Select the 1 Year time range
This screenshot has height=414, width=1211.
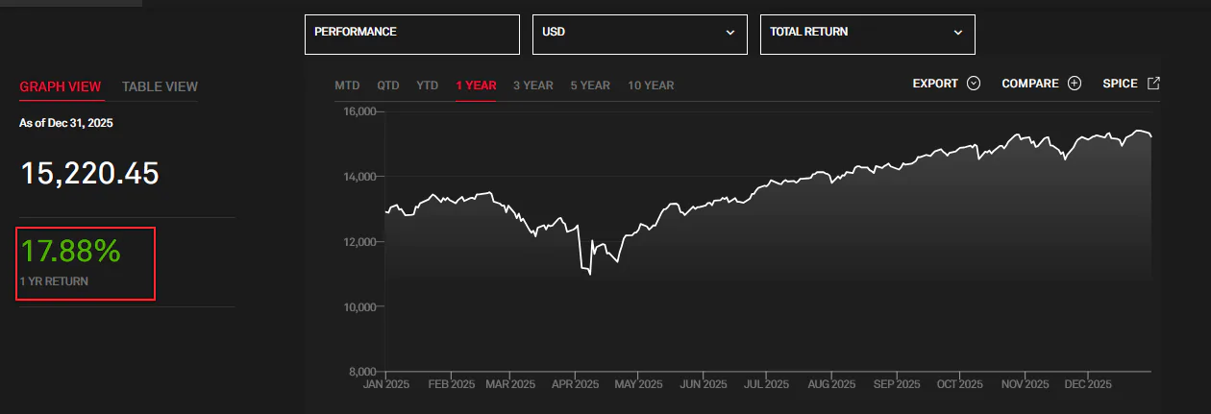click(476, 85)
